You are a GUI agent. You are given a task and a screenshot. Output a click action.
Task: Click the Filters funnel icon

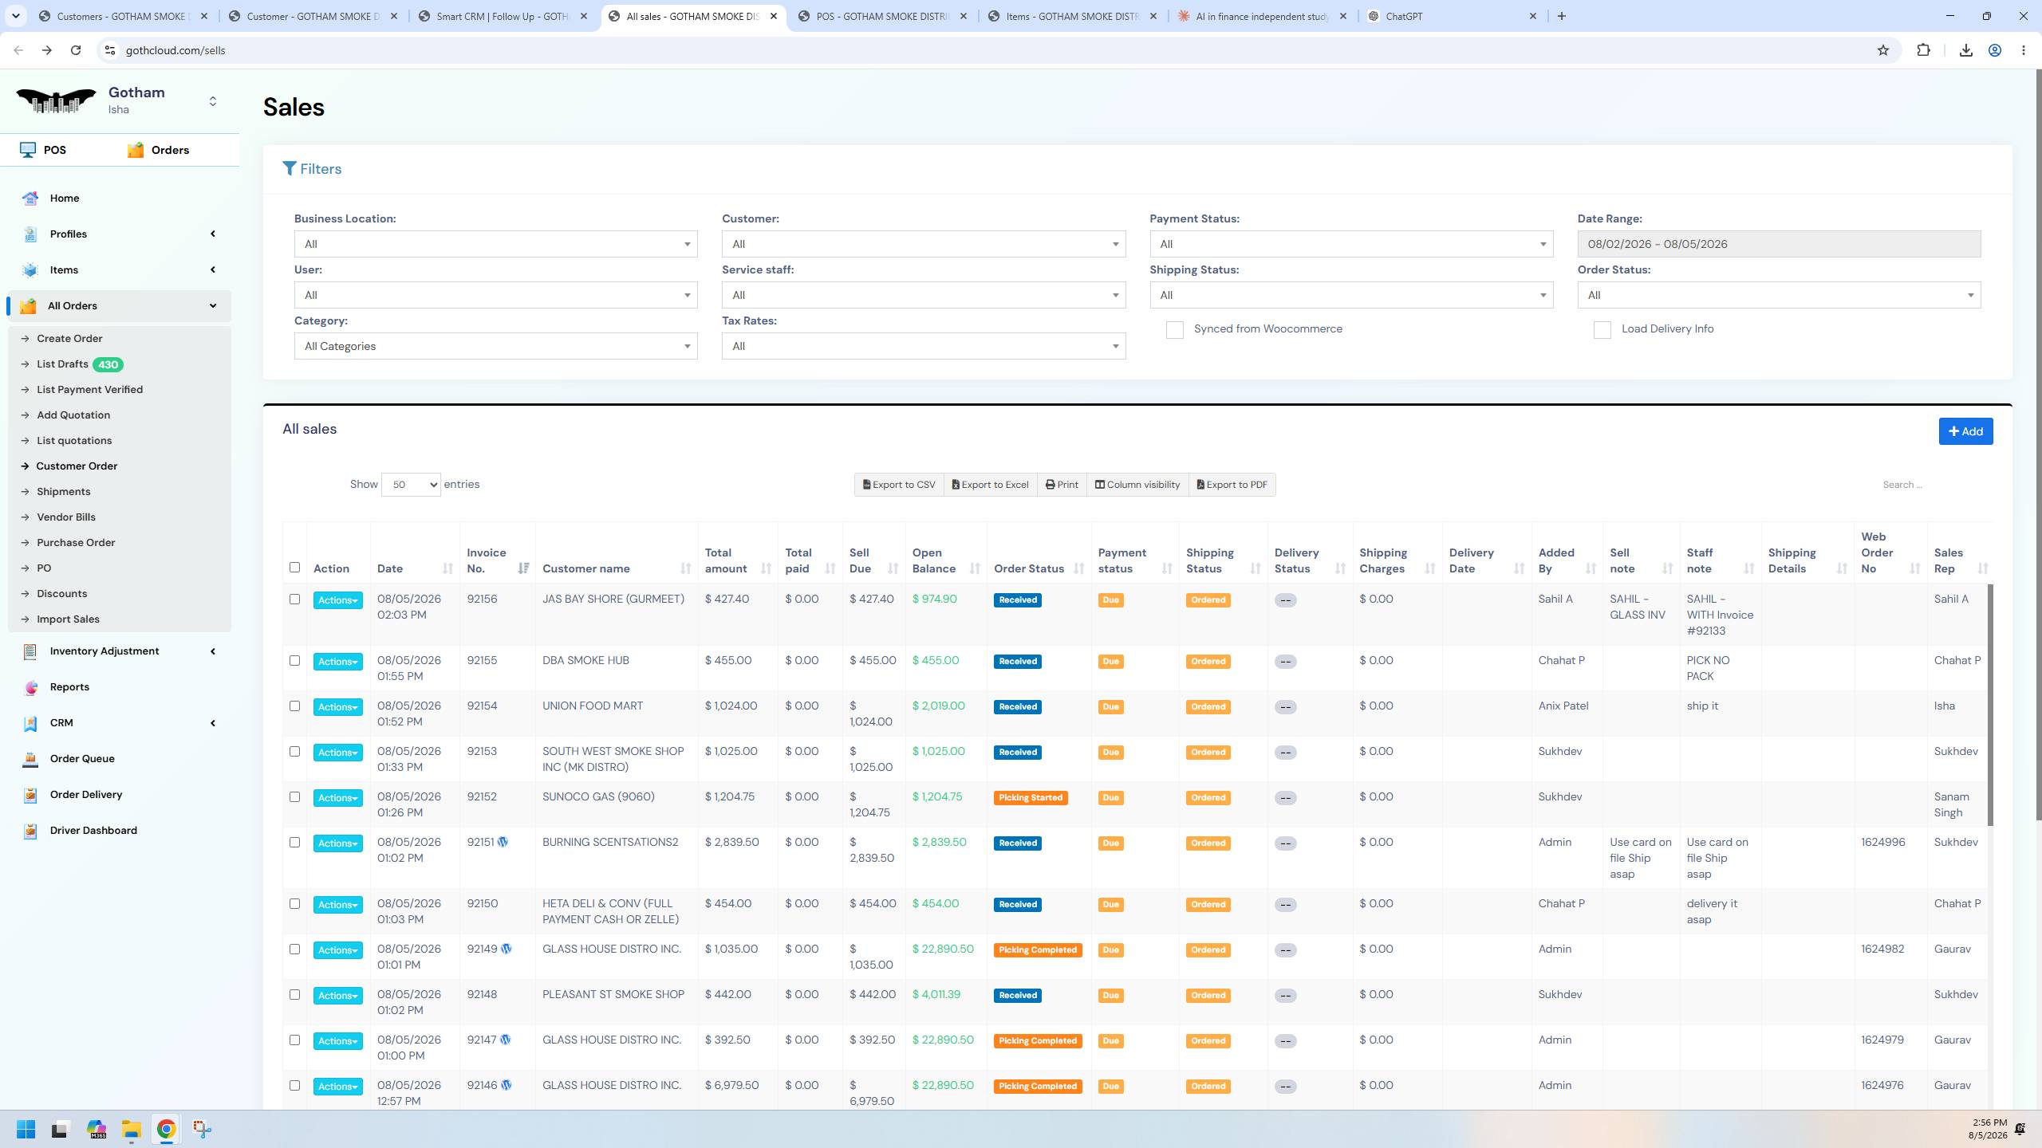tap(290, 169)
